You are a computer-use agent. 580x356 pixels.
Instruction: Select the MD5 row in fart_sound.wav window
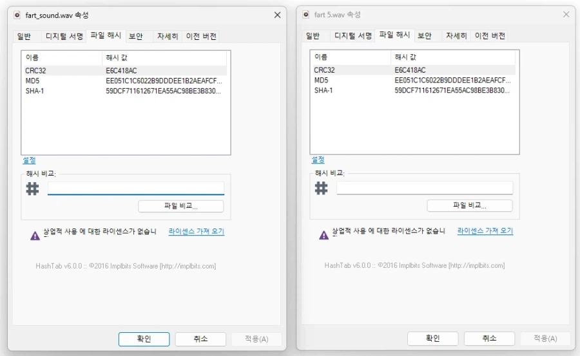tap(126, 80)
